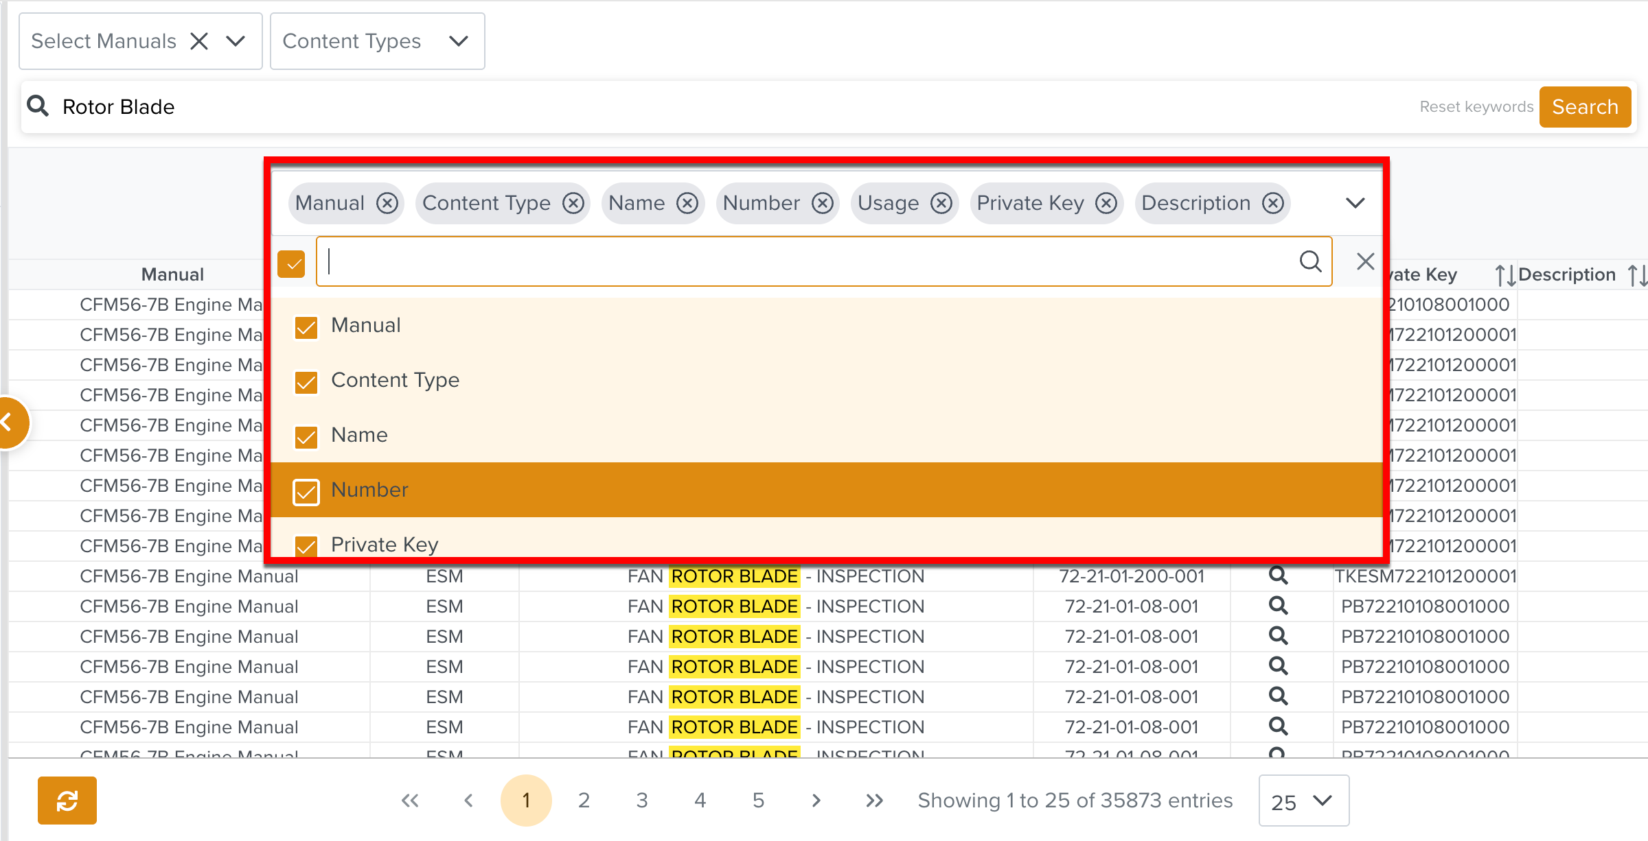
Task: Collapse the column multiselect chevron
Action: (1355, 203)
